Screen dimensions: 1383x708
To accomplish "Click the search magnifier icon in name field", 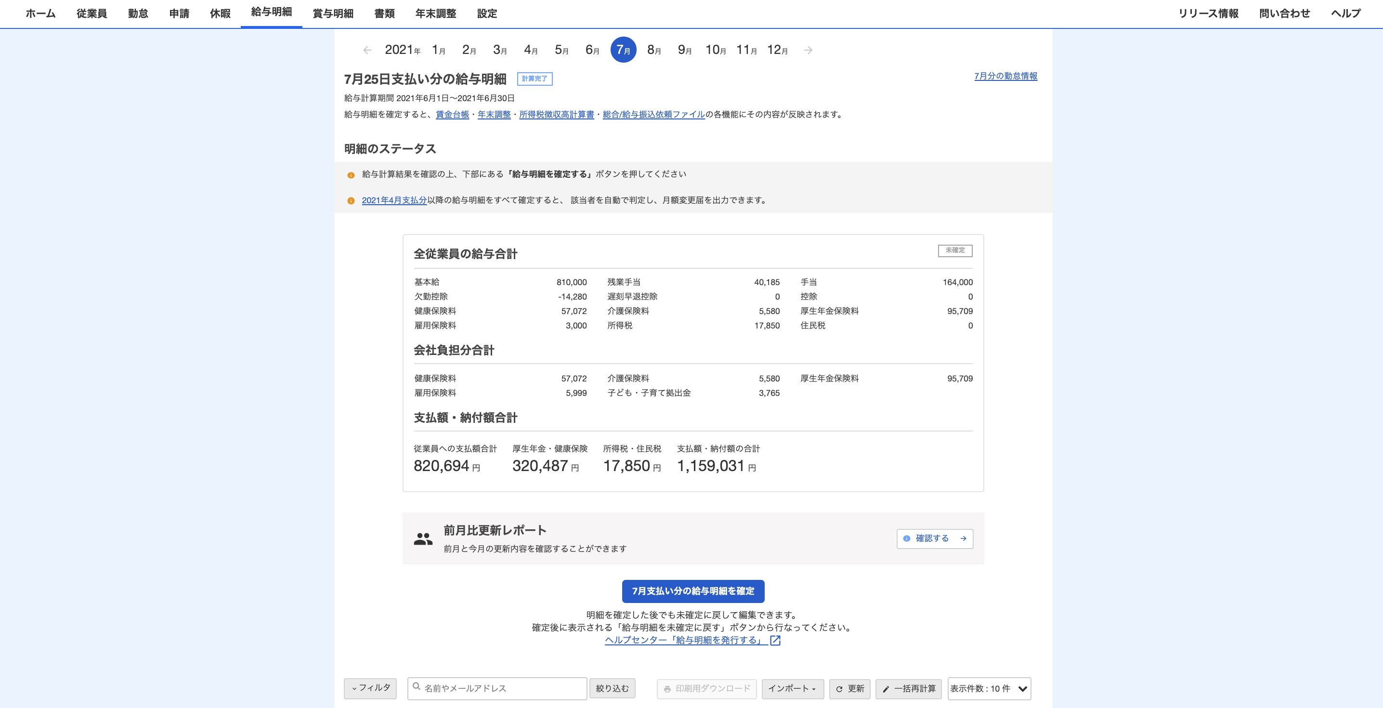I will tap(417, 686).
